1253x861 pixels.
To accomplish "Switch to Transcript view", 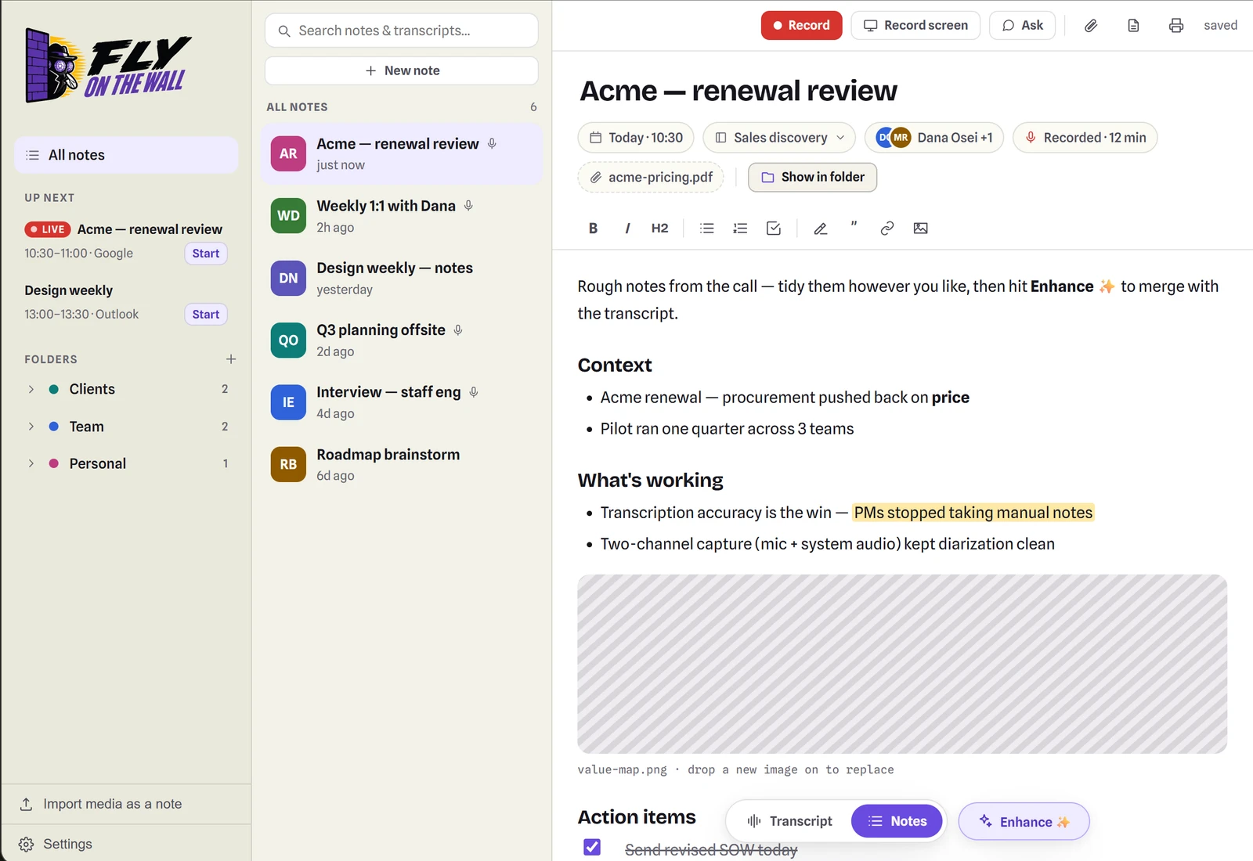I will coord(789,821).
